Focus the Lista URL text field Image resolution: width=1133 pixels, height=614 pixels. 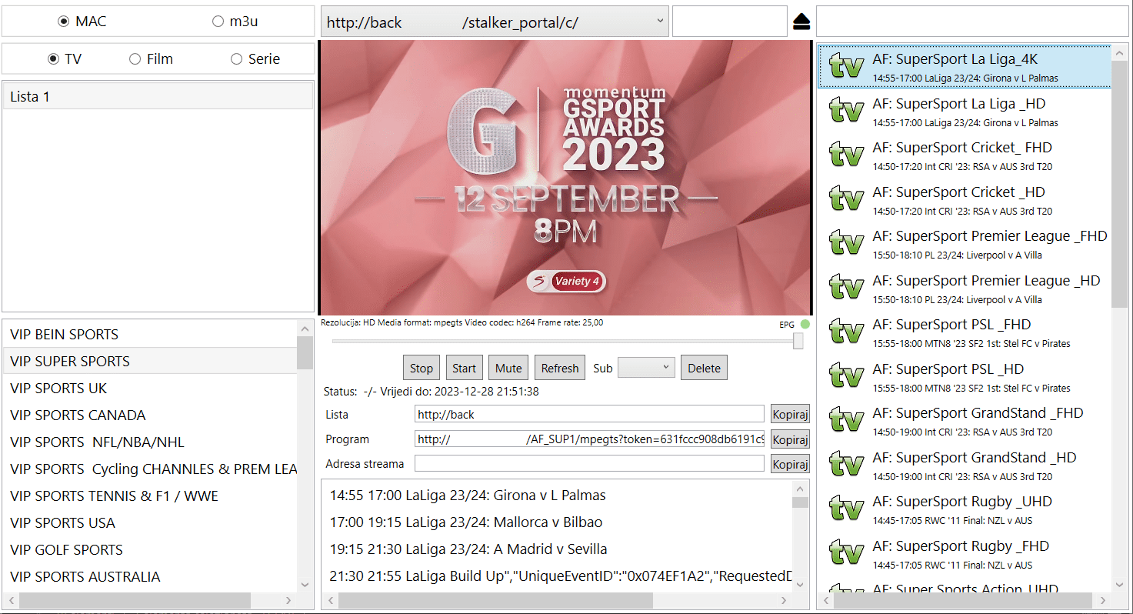pyautogui.click(x=589, y=414)
